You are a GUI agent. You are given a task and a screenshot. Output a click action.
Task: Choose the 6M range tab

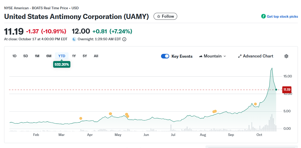coord(49,56)
